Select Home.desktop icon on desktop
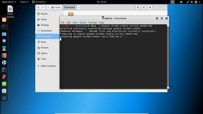203x114 pixels. coord(10,12)
